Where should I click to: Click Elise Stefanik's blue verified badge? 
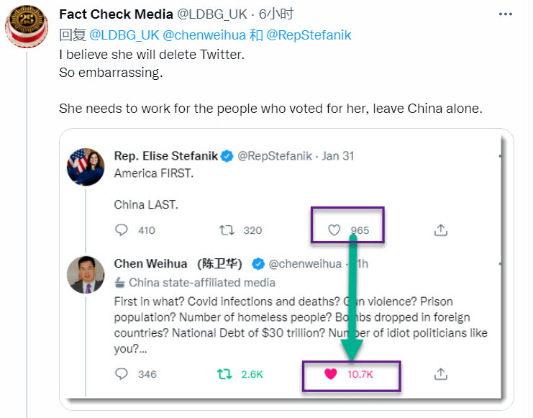tap(227, 156)
